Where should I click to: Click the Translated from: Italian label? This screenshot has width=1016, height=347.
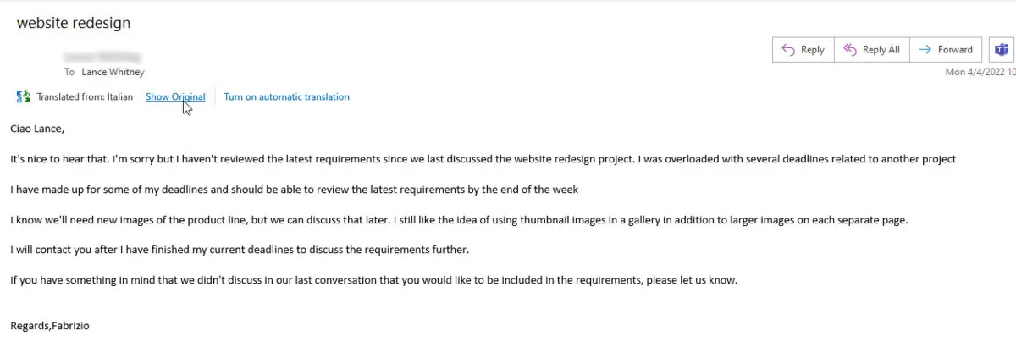click(x=85, y=97)
